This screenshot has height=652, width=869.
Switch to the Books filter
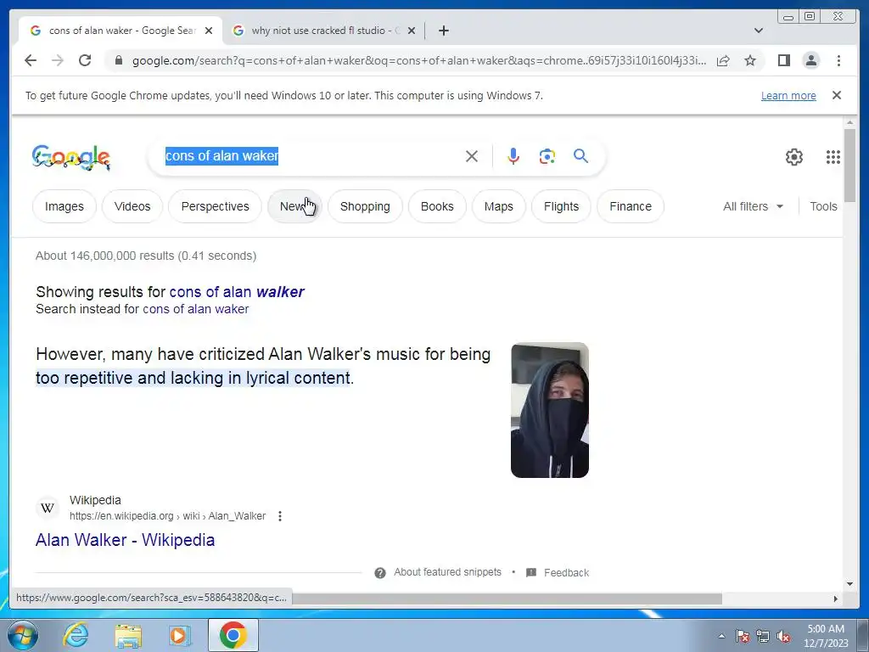[x=437, y=206]
